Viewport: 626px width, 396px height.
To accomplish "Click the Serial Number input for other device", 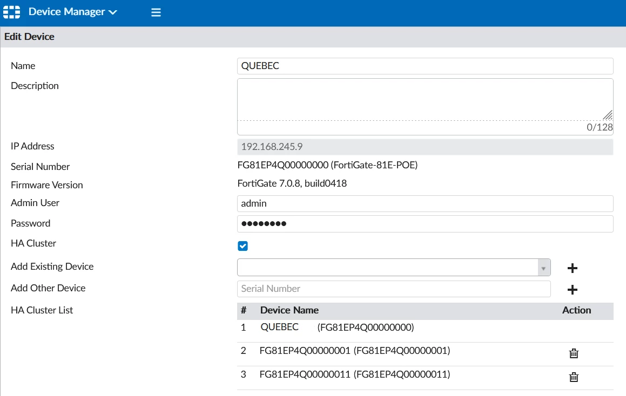I will (394, 289).
